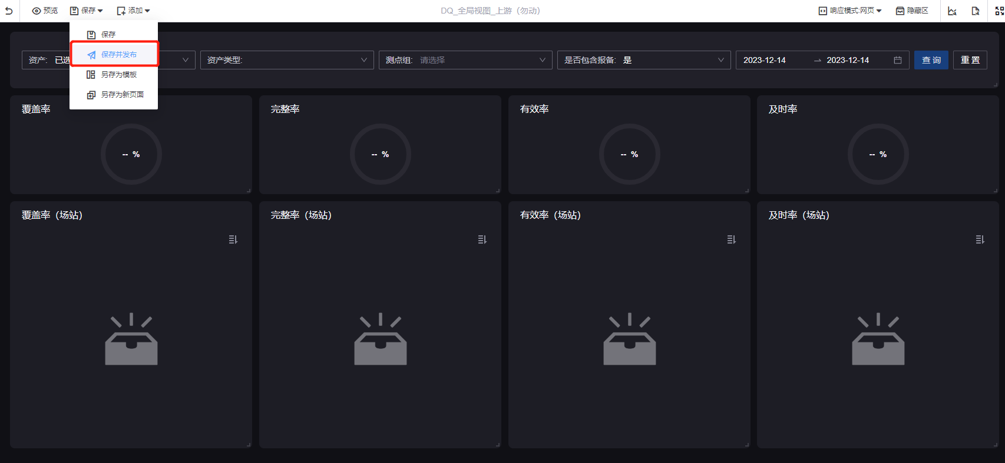
Task: Click the chart icon in top toolbar
Action: tap(952, 11)
